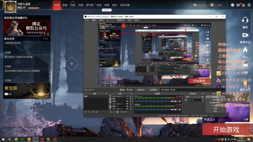This screenshot has width=253, height=142.
Task: Open the 精灵 headset assistant icon
Action: pyautogui.click(x=245, y=21)
